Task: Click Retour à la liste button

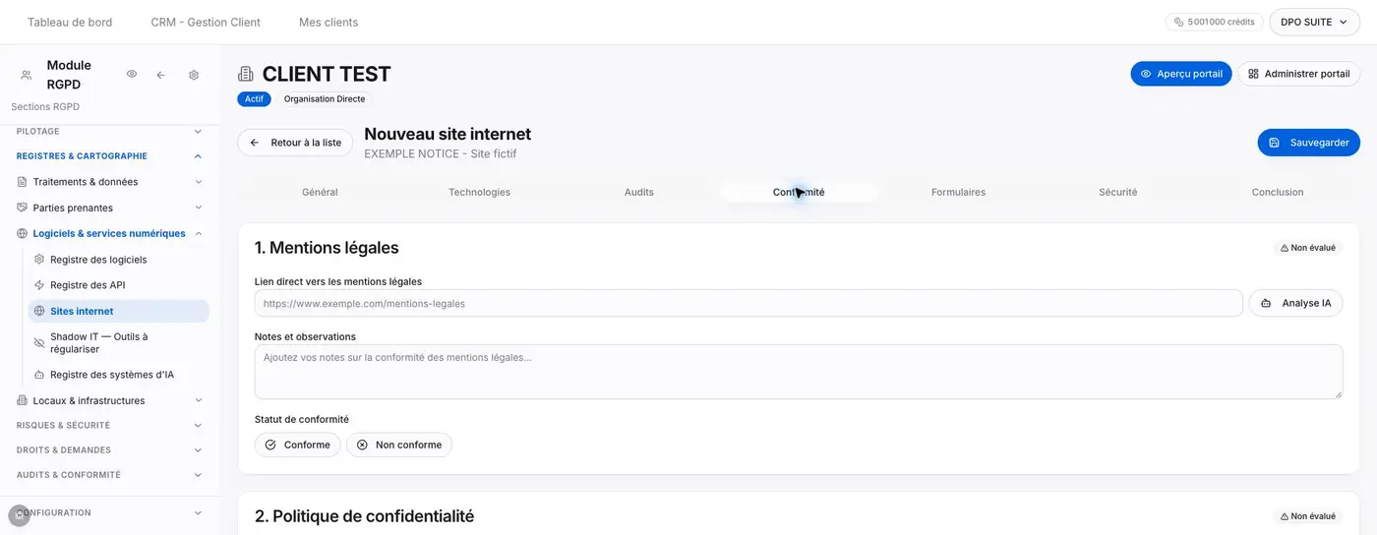Action: point(295,143)
